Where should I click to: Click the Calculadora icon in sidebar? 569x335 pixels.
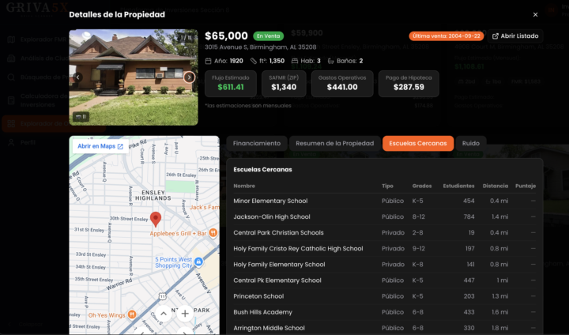coord(11,100)
